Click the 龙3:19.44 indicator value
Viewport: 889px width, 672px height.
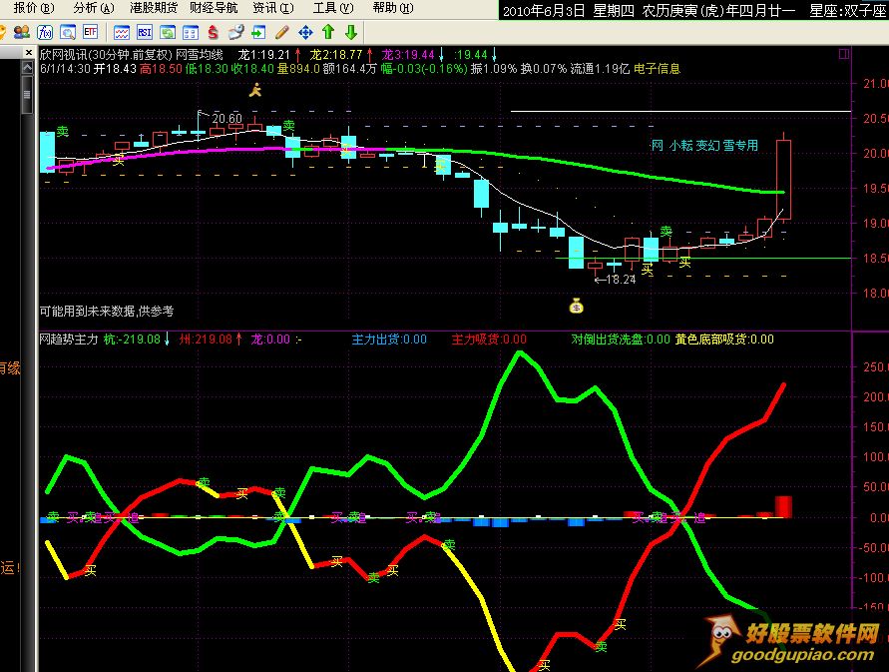click(408, 55)
